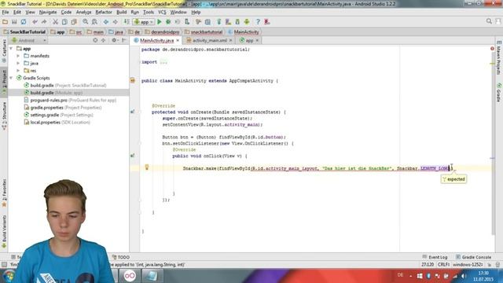Click the Save All toolbar icon
Viewport: 503px width, 283px height.
14,22
